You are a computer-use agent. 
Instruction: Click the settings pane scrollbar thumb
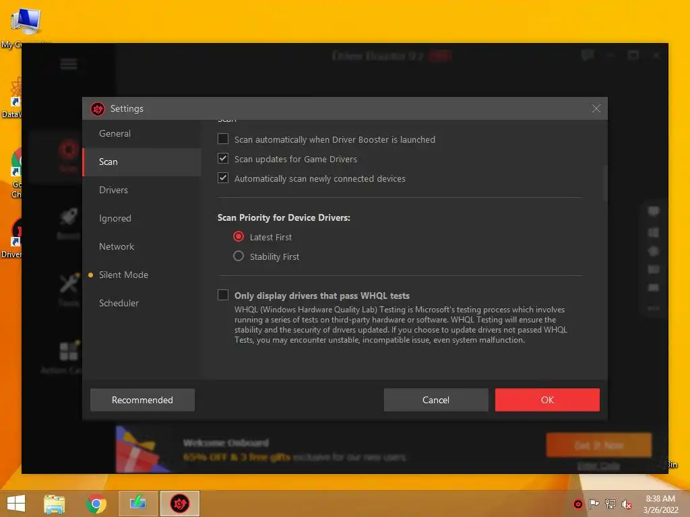(606, 184)
